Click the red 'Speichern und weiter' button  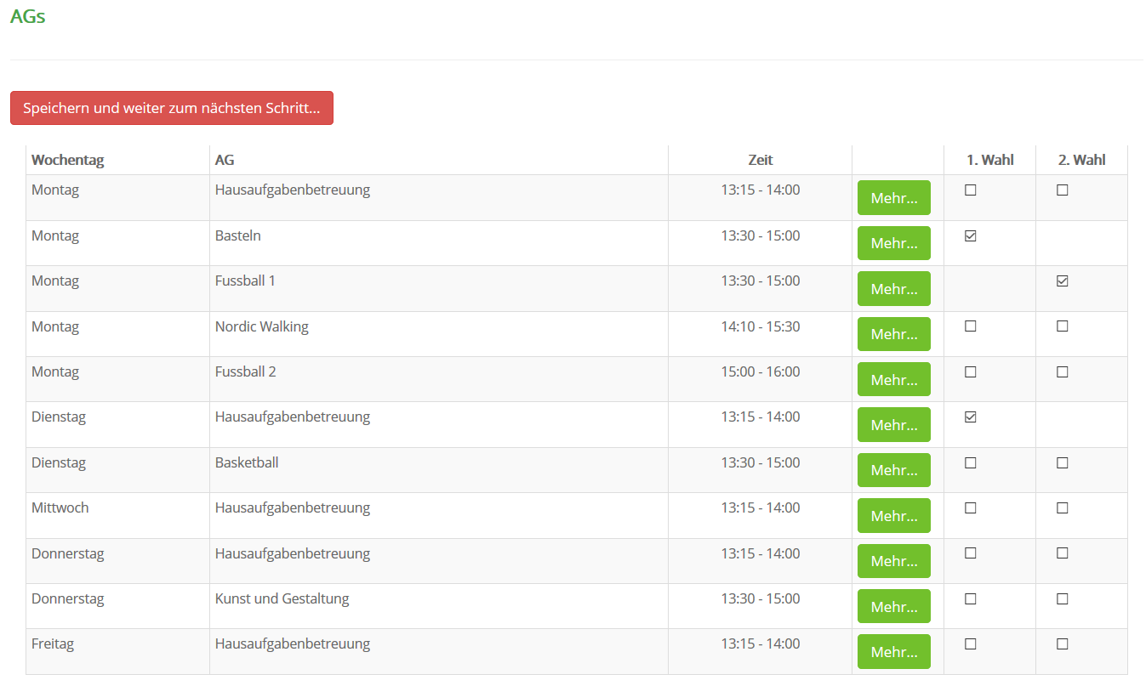(171, 108)
